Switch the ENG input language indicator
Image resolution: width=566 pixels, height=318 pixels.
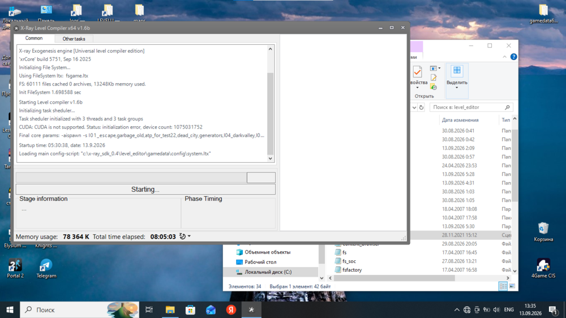tap(509, 310)
